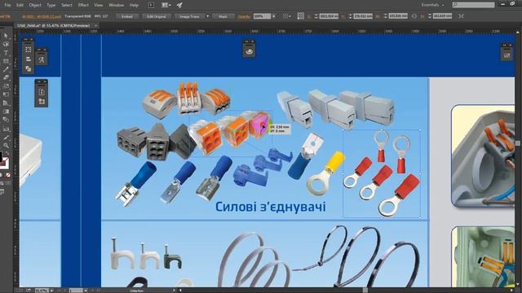The image size is (522, 293).
Task: Click the Stroke color swatch
Action: tap(5, 164)
